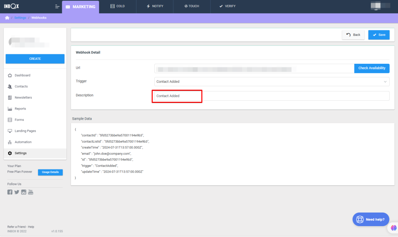Toggle the sidebar collapse hamburger icon

click(x=58, y=7)
